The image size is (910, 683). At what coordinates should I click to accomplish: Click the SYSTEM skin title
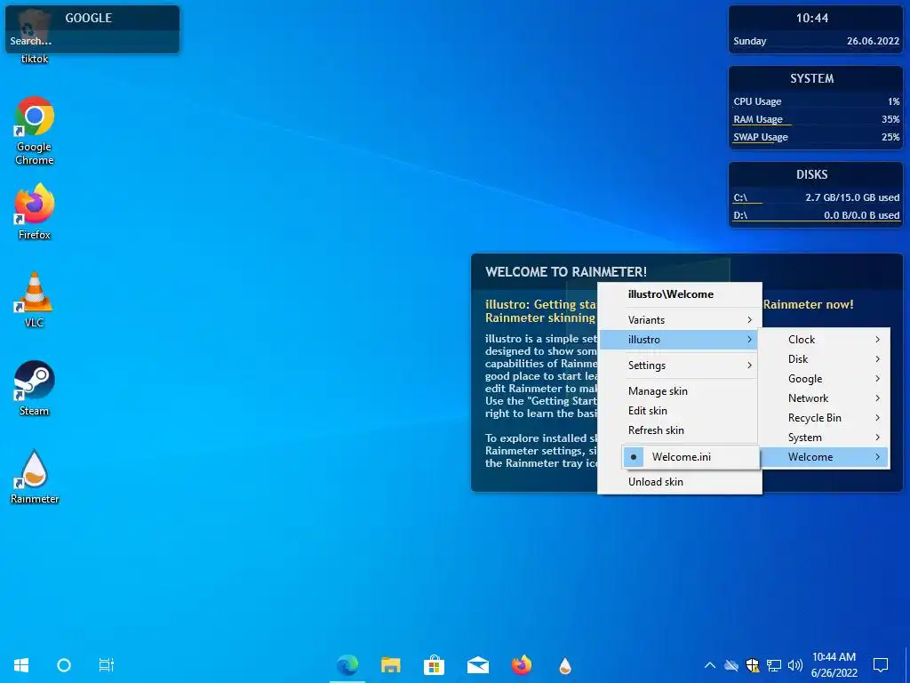[812, 78]
